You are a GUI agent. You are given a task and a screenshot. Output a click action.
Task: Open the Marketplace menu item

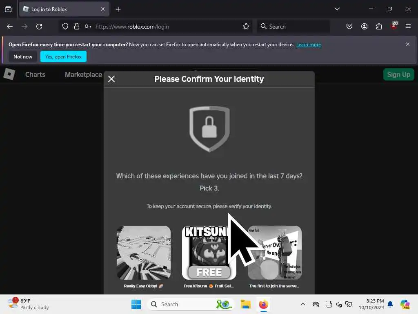[x=83, y=74]
